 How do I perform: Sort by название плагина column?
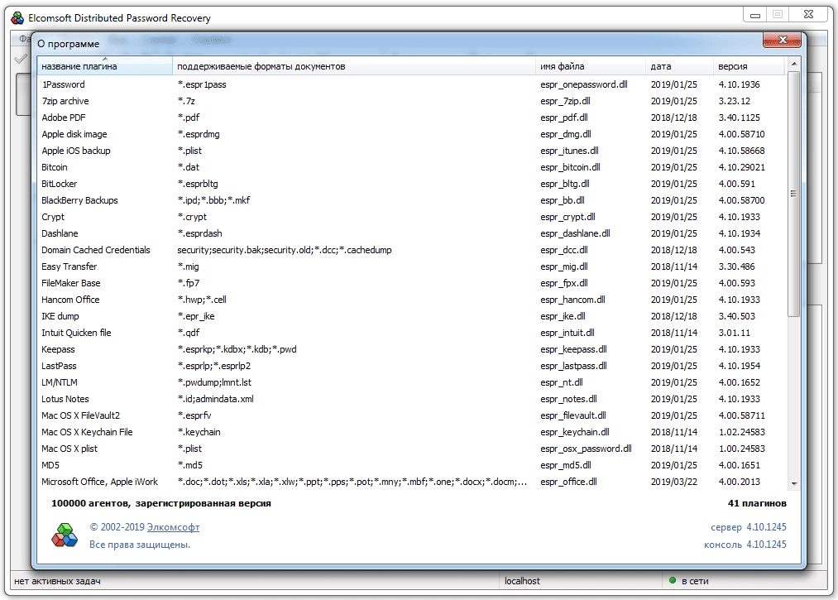click(105, 66)
